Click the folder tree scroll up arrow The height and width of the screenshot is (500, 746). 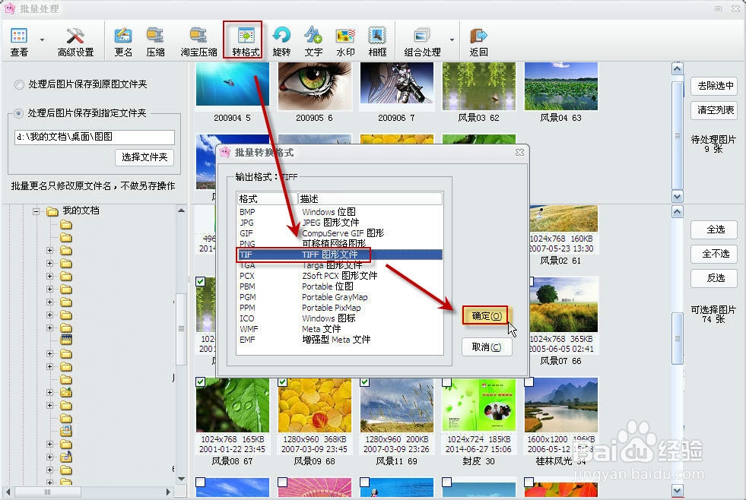tap(181, 210)
